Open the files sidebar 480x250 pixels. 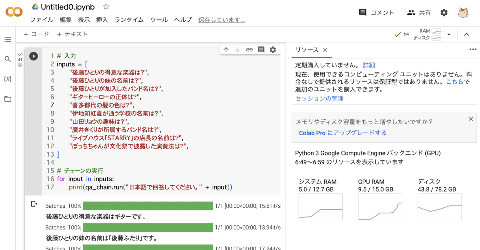[7, 99]
